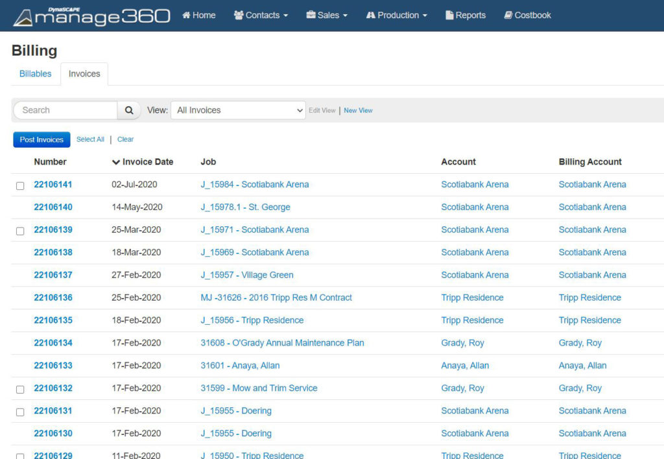Click Clear link

click(x=125, y=139)
